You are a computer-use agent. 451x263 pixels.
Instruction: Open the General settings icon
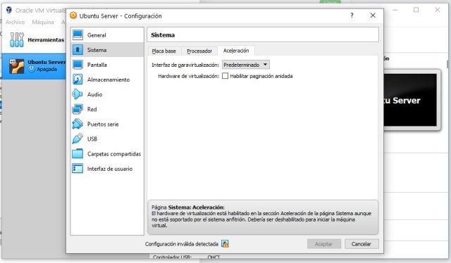(x=78, y=35)
